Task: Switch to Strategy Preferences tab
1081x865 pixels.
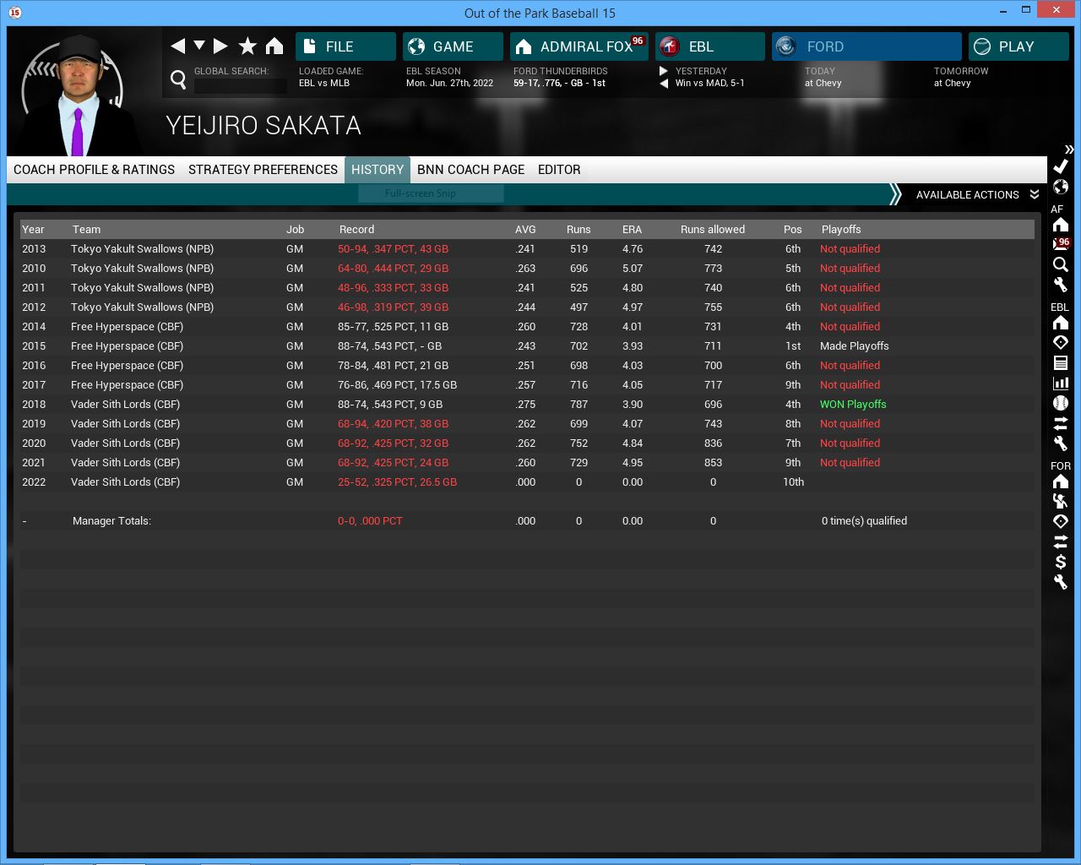Action: (x=263, y=170)
